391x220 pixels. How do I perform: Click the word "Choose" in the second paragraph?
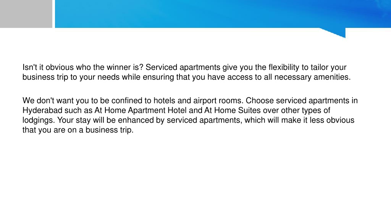(260, 100)
